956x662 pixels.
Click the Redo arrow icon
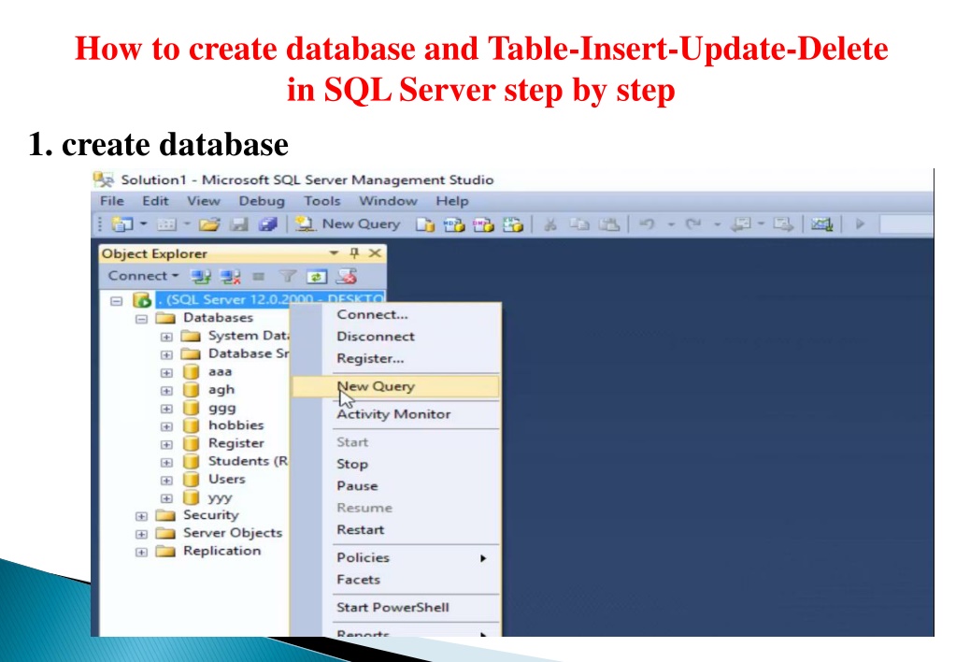[693, 224]
